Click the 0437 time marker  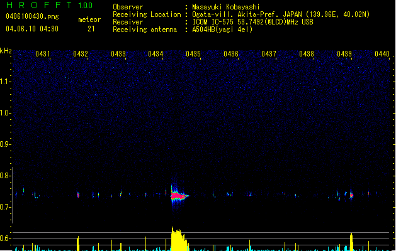pos(269,55)
